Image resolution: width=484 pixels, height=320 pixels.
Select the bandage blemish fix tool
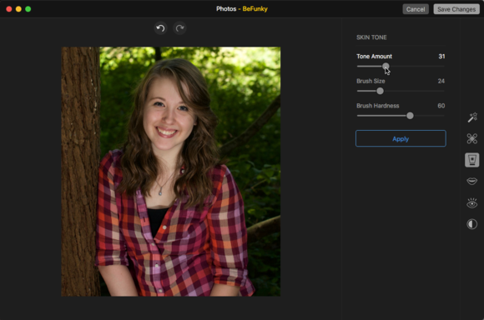(472, 138)
